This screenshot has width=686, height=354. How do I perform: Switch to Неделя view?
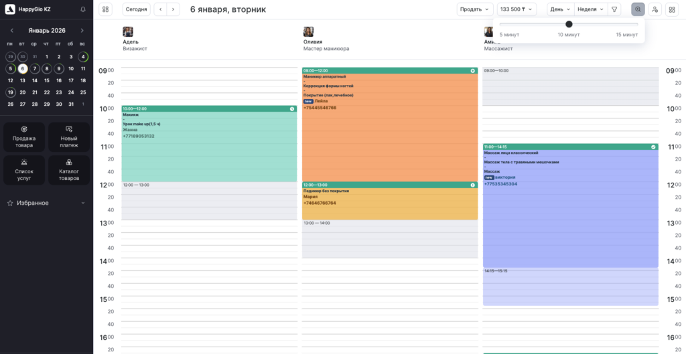tap(590, 9)
